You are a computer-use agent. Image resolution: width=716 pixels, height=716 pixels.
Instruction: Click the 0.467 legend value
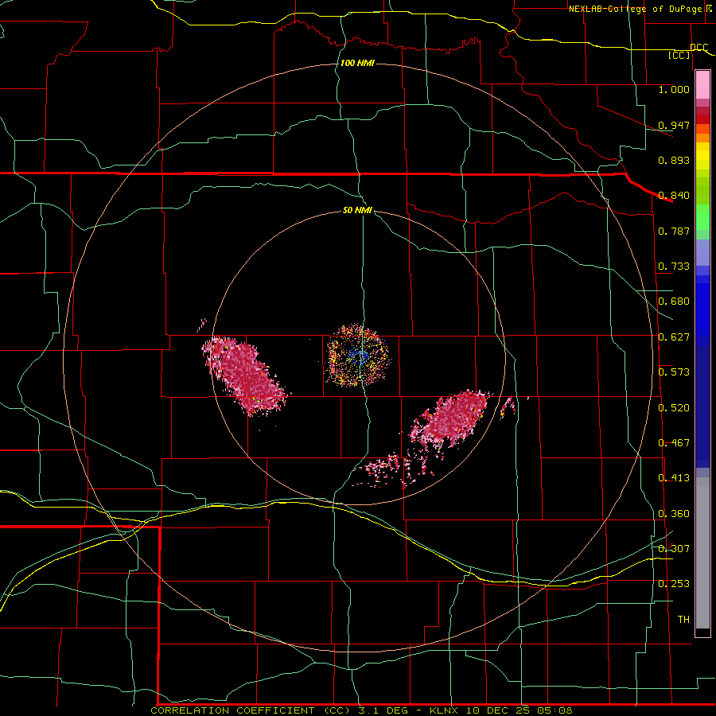point(674,443)
